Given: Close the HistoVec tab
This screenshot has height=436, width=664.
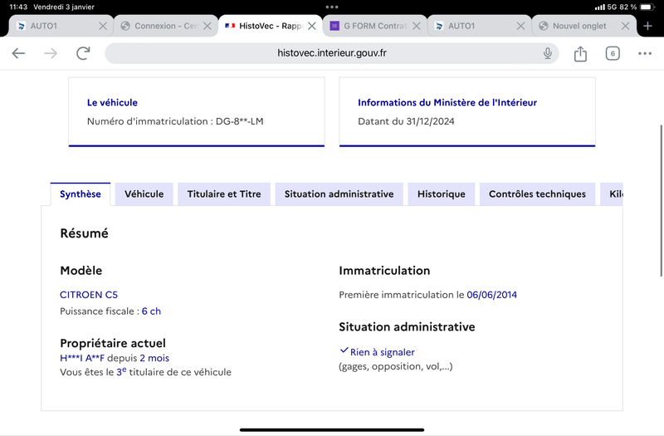Looking at the screenshot, I should [x=312, y=26].
